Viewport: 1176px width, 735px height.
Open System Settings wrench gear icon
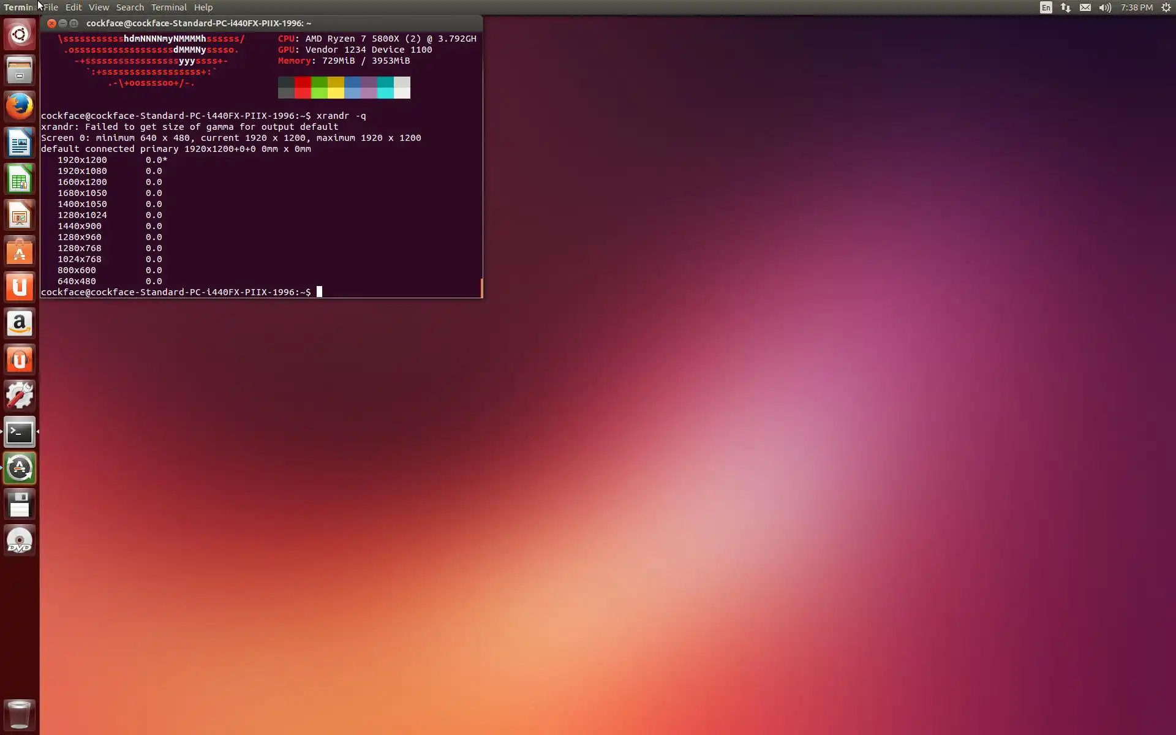click(20, 396)
